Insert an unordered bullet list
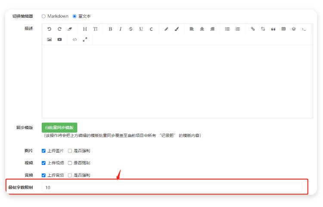The width and height of the screenshot is (323, 207). pyautogui.click(x=227, y=29)
